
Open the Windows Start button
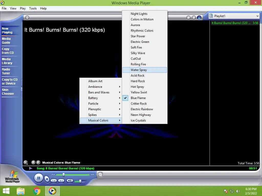click(x=6, y=191)
